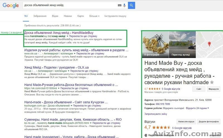This screenshot has height=138, width=223.
Task: Switch to Зображення tab
Action: coord(40,16)
